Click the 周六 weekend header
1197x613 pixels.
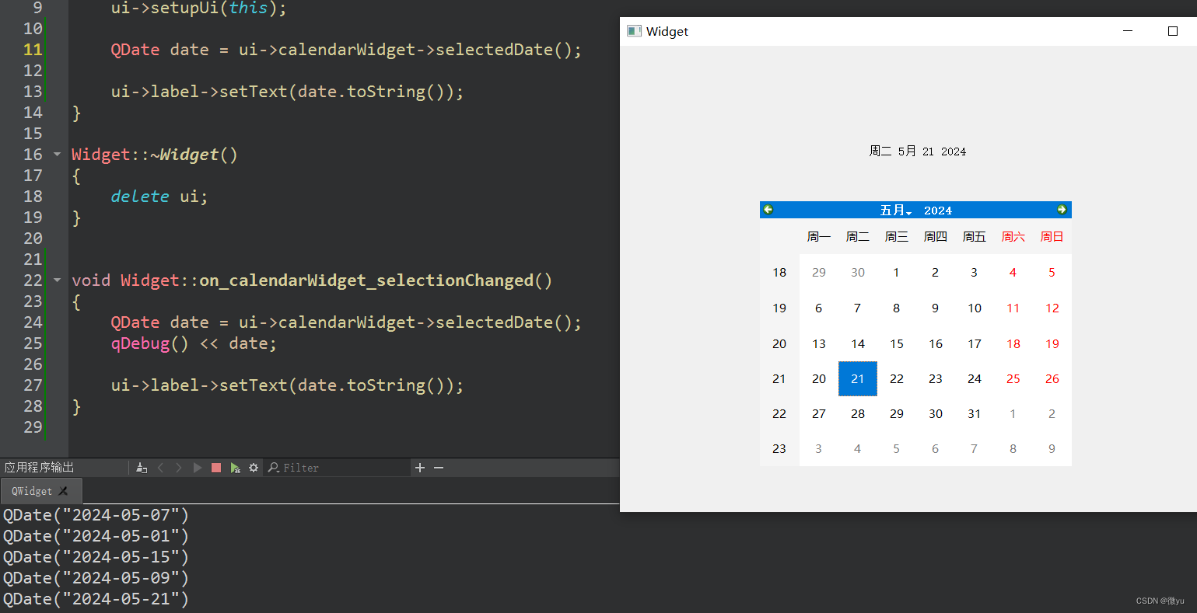pos(1013,237)
